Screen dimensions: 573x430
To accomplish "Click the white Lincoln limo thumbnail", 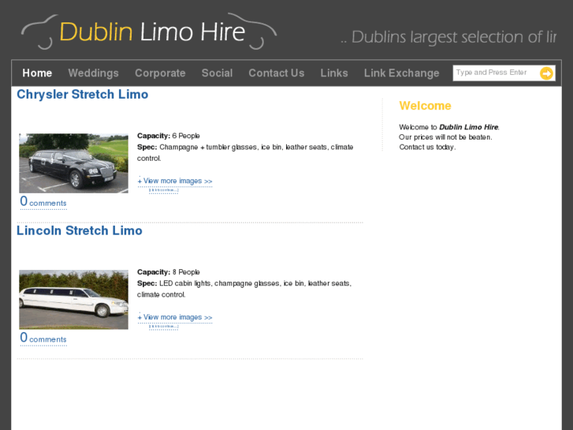I will pyautogui.click(x=73, y=299).
